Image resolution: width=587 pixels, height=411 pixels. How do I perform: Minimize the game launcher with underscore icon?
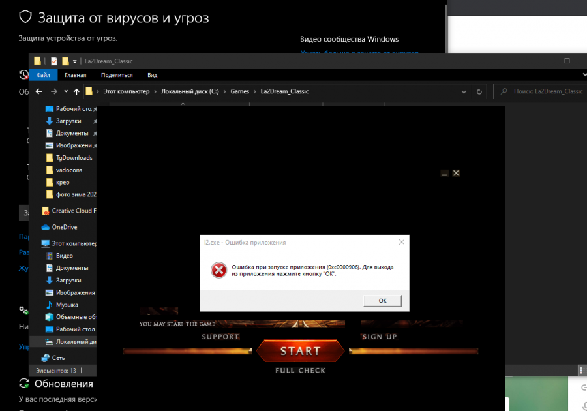click(x=444, y=174)
